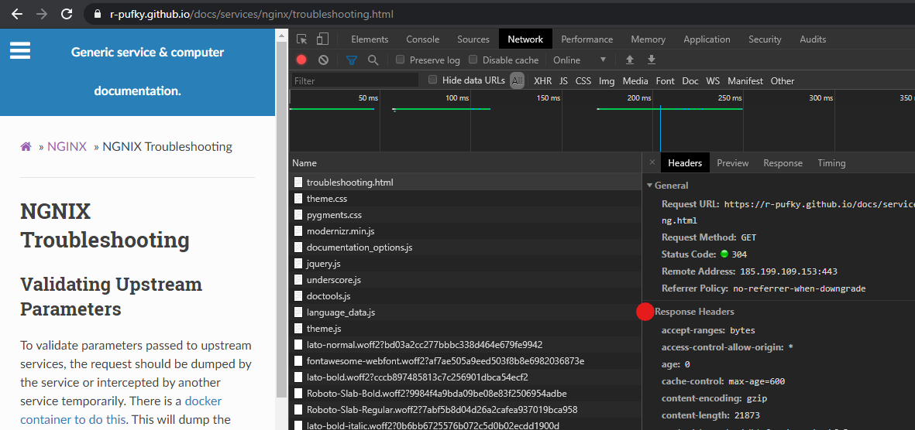
Task: Open the hamburger navigation menu
Action: 20,51
